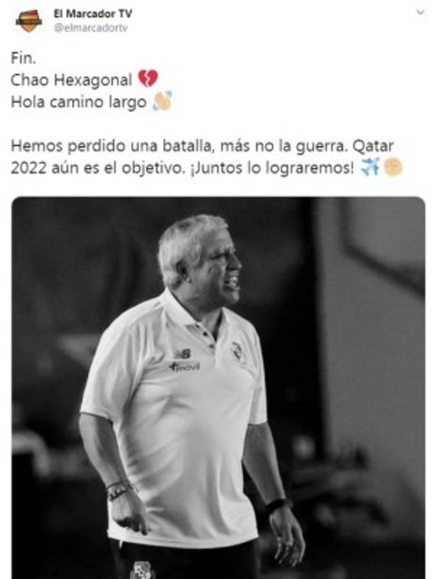Click the 'Hemos perdido una batalla' sentence
Image resolution: width=434 pixels, height=579 pixels.
pos(112,146)
